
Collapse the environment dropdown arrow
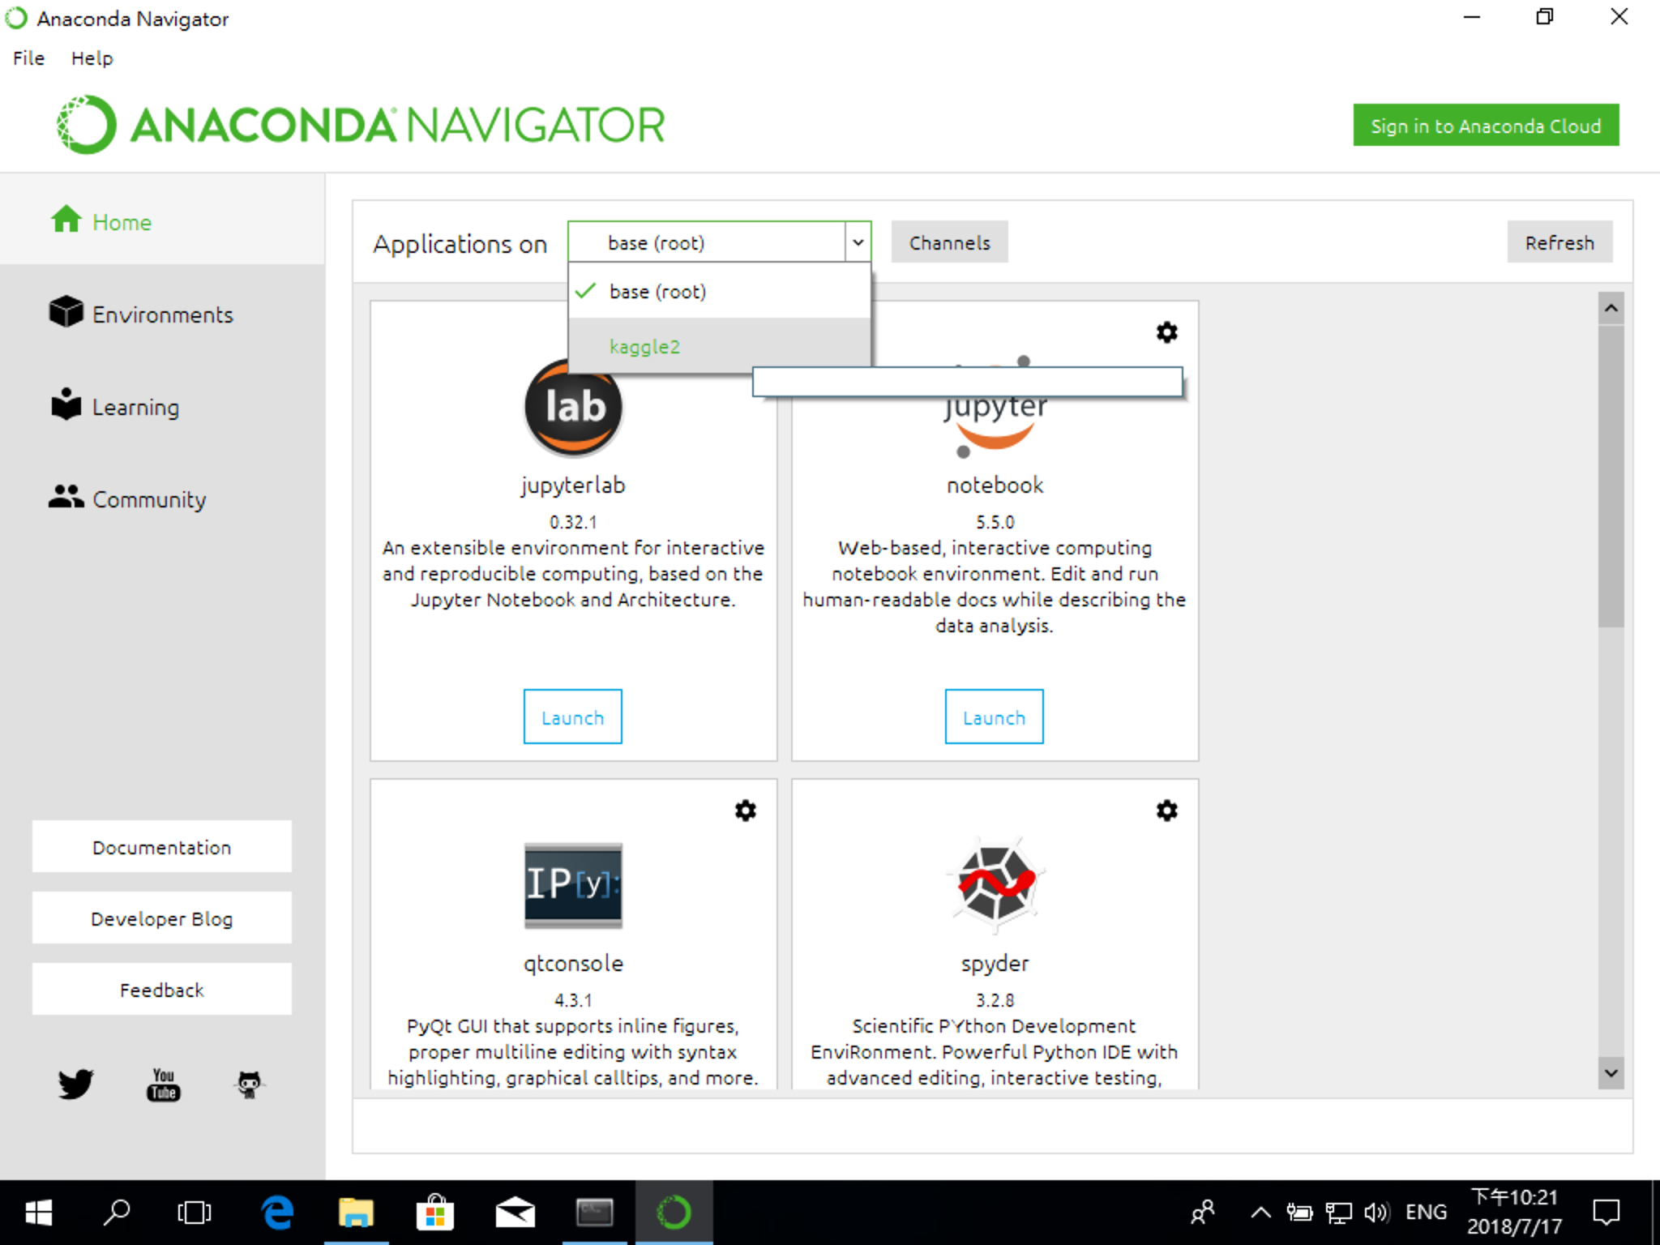(858, 242)
